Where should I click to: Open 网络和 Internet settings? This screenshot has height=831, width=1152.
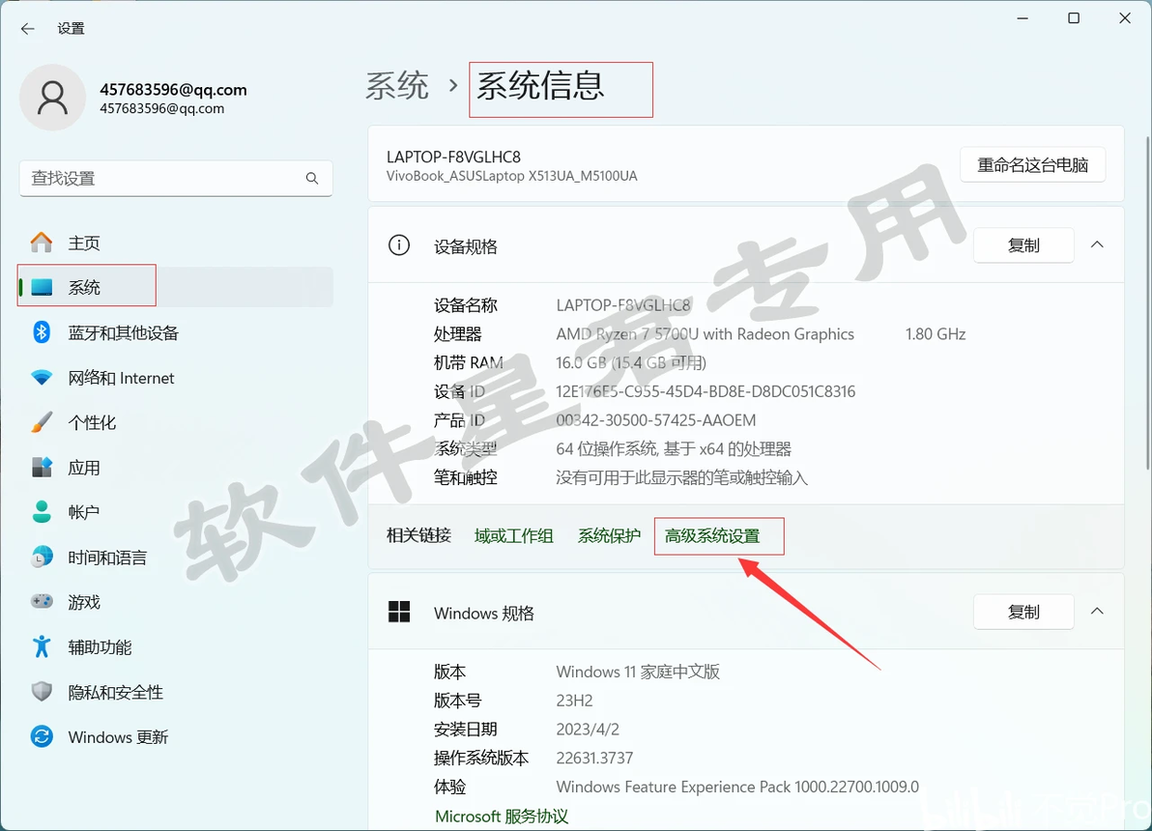[x=176, y=378]
